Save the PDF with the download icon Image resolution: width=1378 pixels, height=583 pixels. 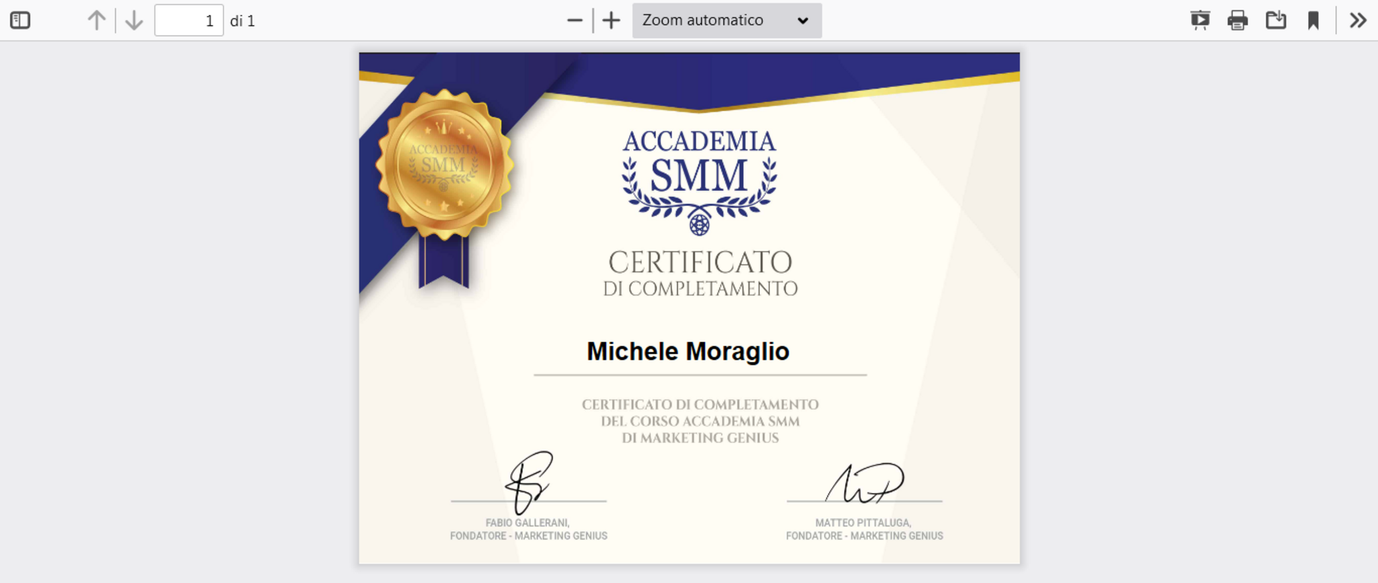coord(1275,20)
